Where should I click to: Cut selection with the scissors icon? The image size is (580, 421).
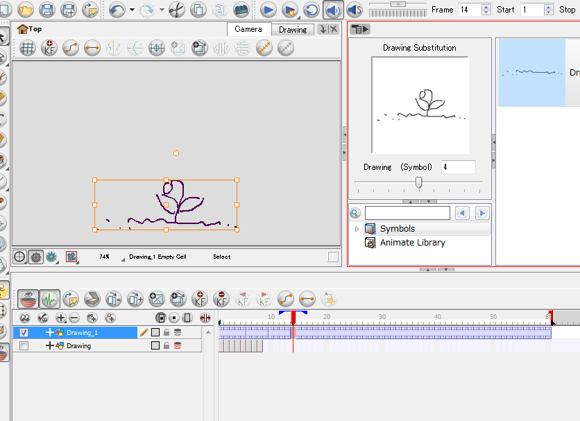click(177, 10)
